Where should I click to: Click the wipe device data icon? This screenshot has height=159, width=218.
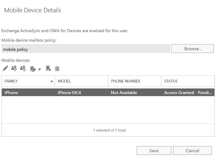pos(33,69)
